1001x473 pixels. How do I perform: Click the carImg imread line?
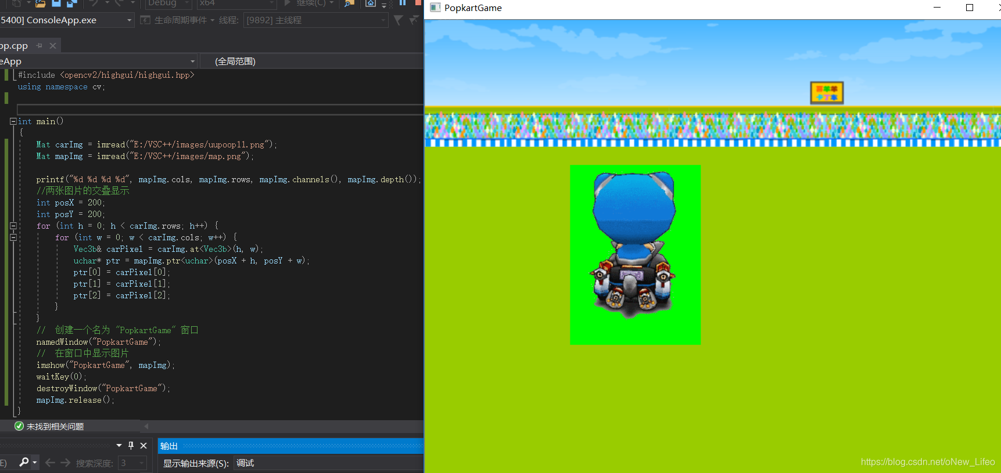156,145
